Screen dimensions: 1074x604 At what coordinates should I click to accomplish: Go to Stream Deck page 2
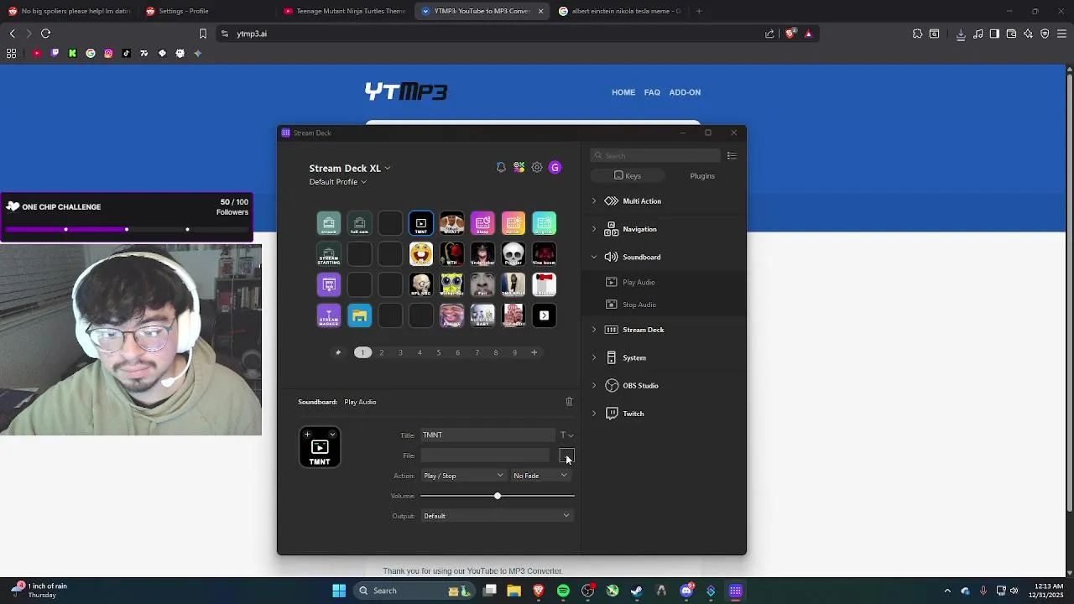coord(381,352)
